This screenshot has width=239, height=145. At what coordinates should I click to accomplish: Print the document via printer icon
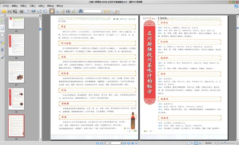(22, 11)
